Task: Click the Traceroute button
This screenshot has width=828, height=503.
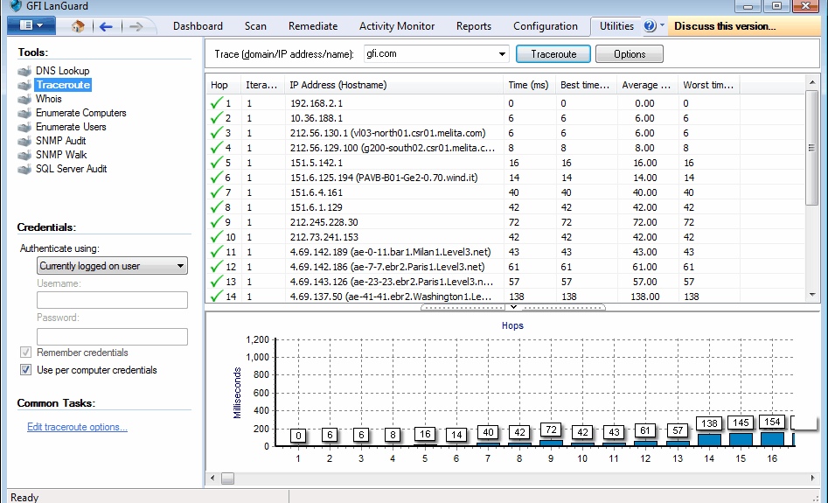Action: [553, 54]
